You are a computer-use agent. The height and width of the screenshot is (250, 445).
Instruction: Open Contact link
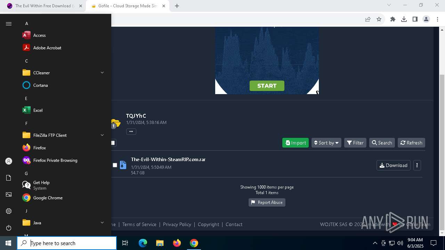pos(234,224)
